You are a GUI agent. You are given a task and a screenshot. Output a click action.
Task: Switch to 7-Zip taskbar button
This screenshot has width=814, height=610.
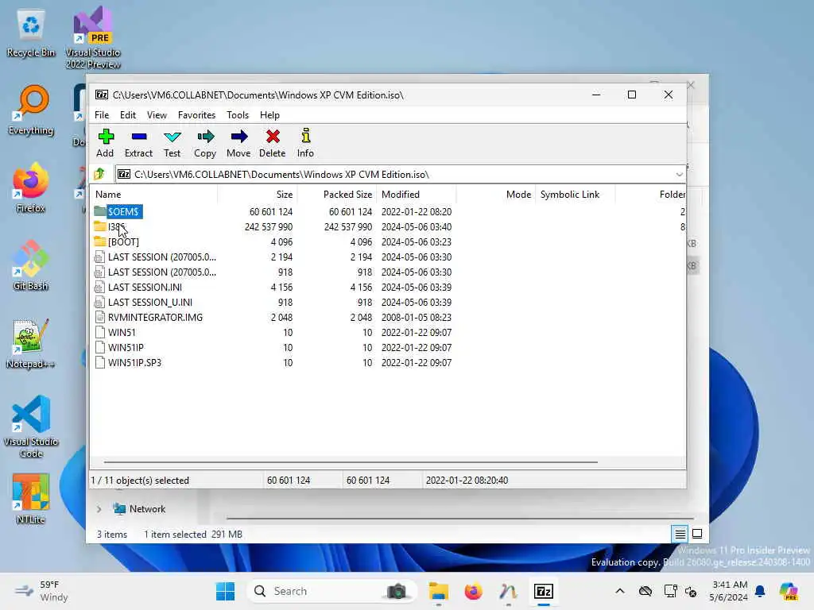pyautogui.click(x=544, y=591)
